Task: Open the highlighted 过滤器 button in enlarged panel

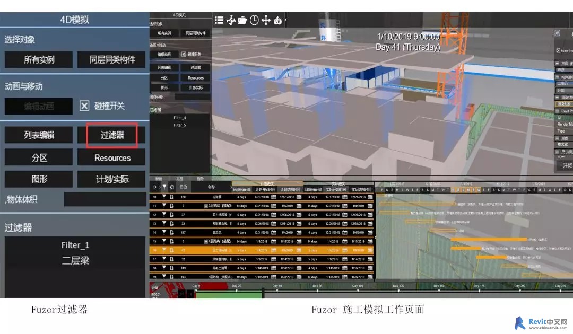Action: [112, 135]
